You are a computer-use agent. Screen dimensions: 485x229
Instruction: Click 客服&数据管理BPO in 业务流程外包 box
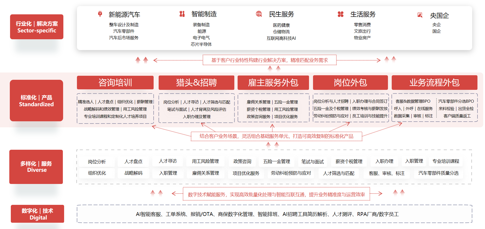tap(413, 101)
